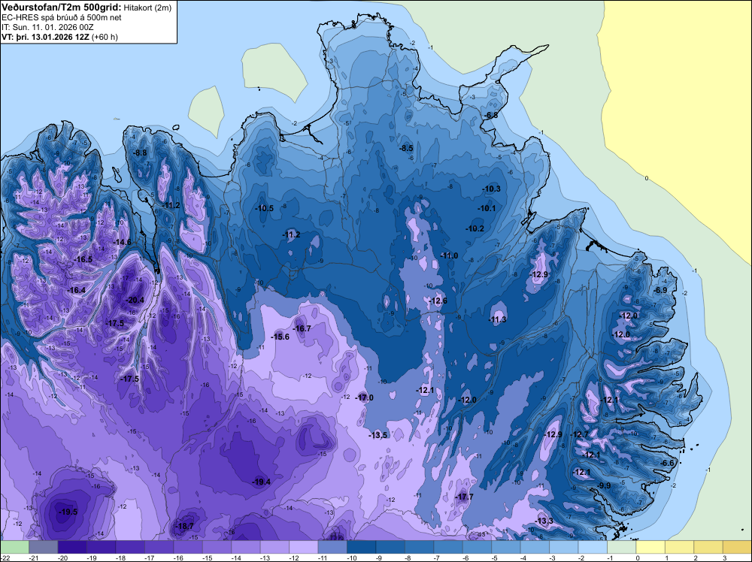Screen dimensions: 752x562
Task: Click the -20.4 temperature value on map
Action: click(135, 300)
